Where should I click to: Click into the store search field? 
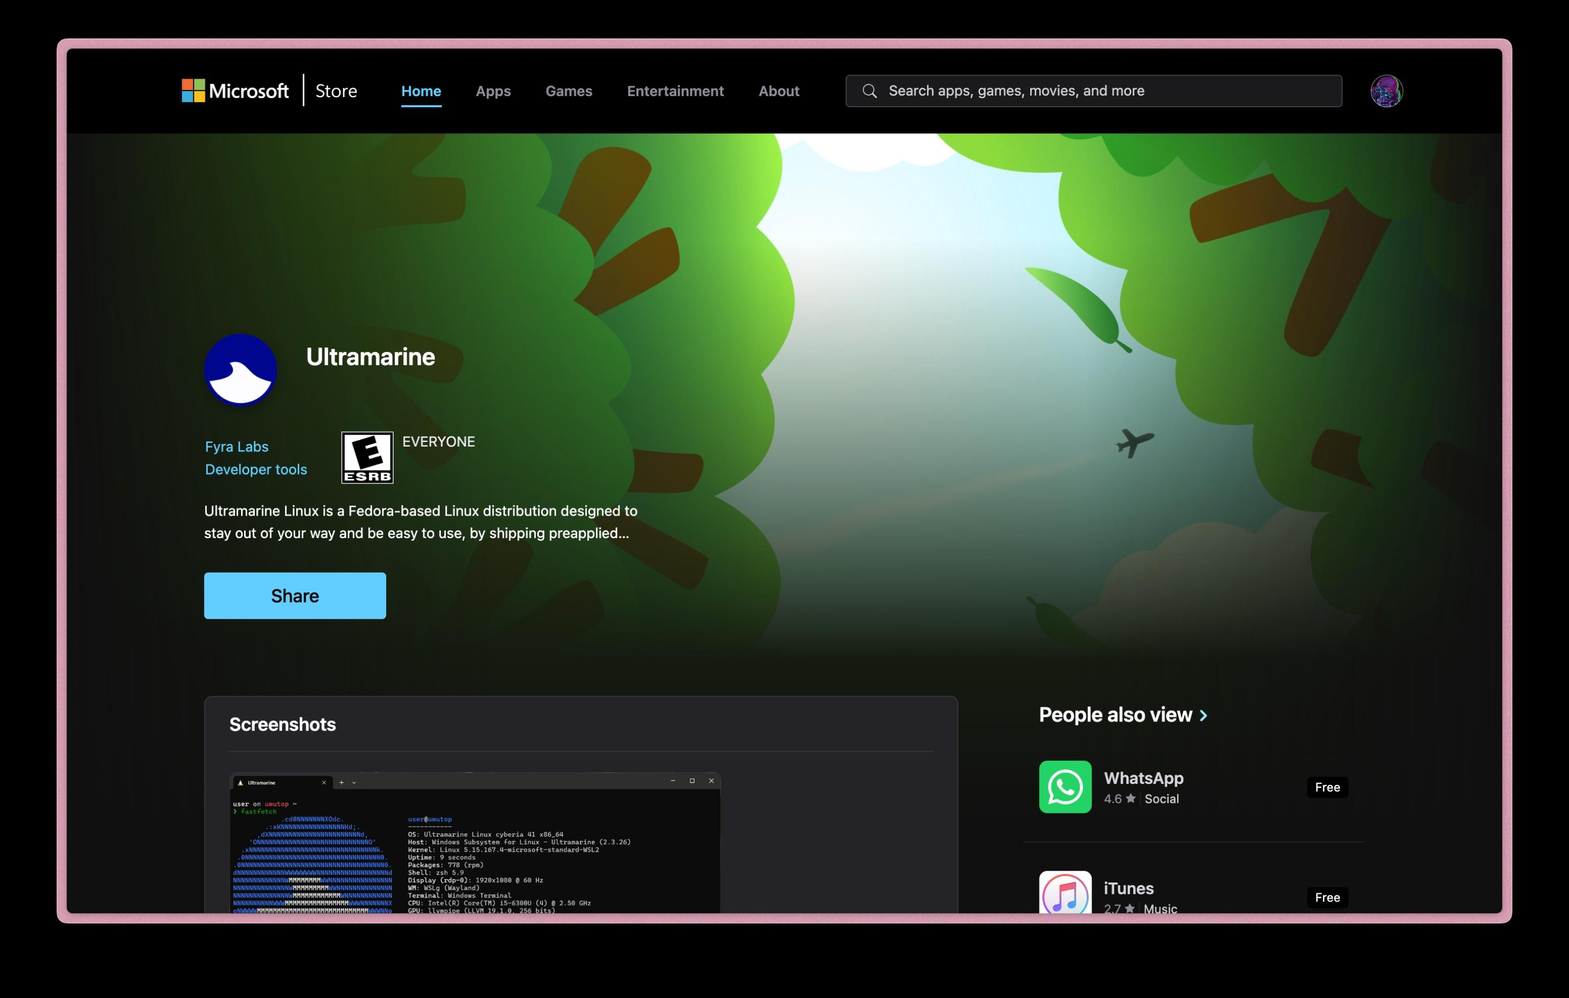[1108, 90]
